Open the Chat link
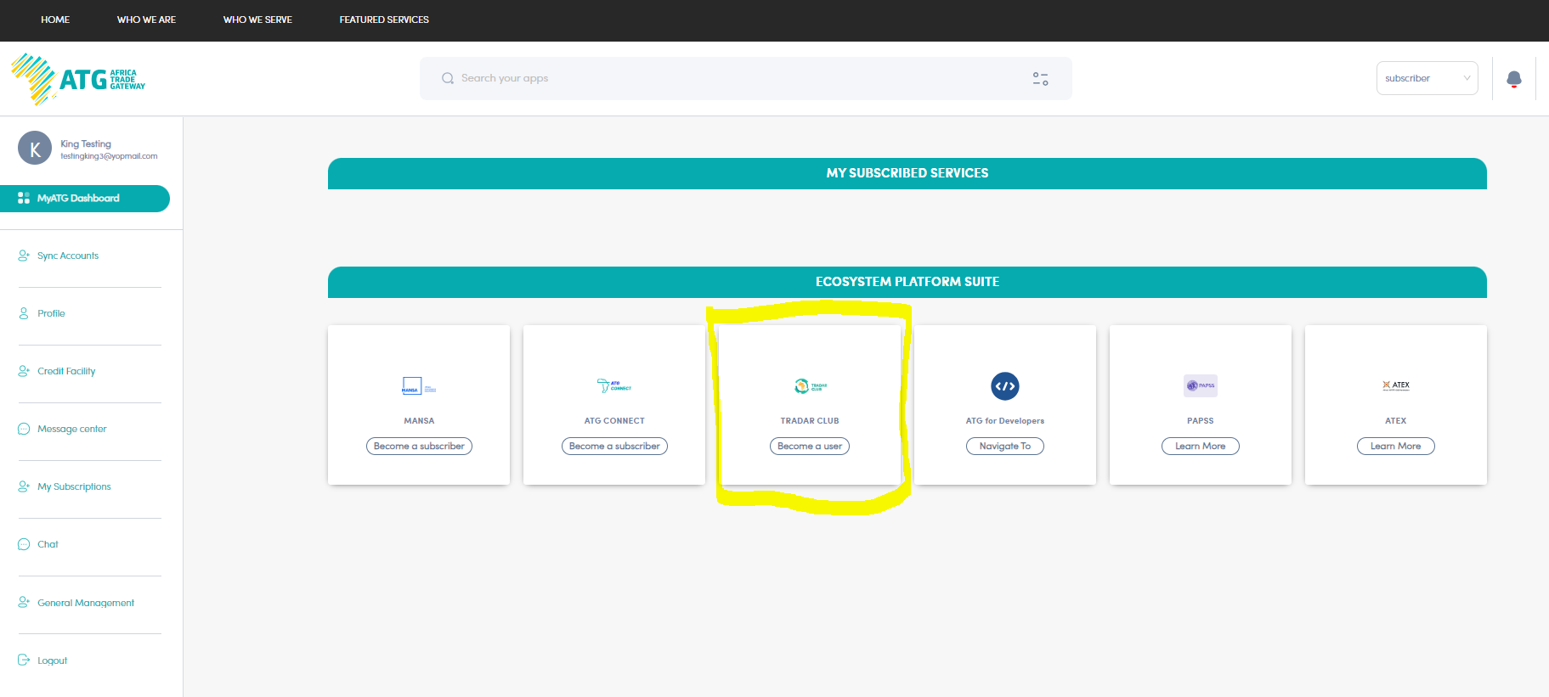The image size is (1549, 697). pos(48,544)
